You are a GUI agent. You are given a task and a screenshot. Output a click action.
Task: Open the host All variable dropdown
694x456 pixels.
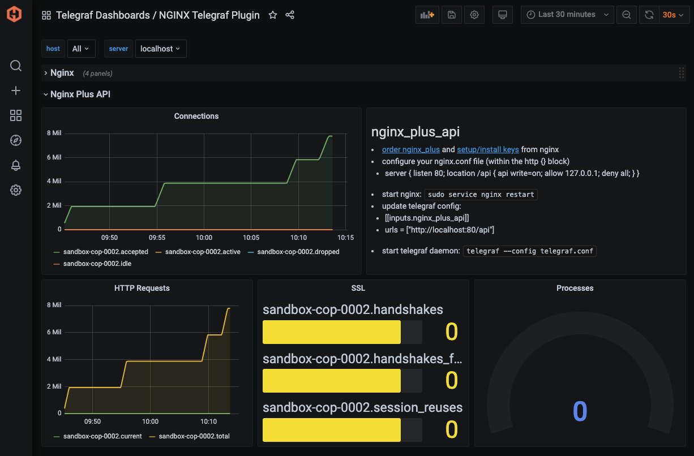click(81, 49)
